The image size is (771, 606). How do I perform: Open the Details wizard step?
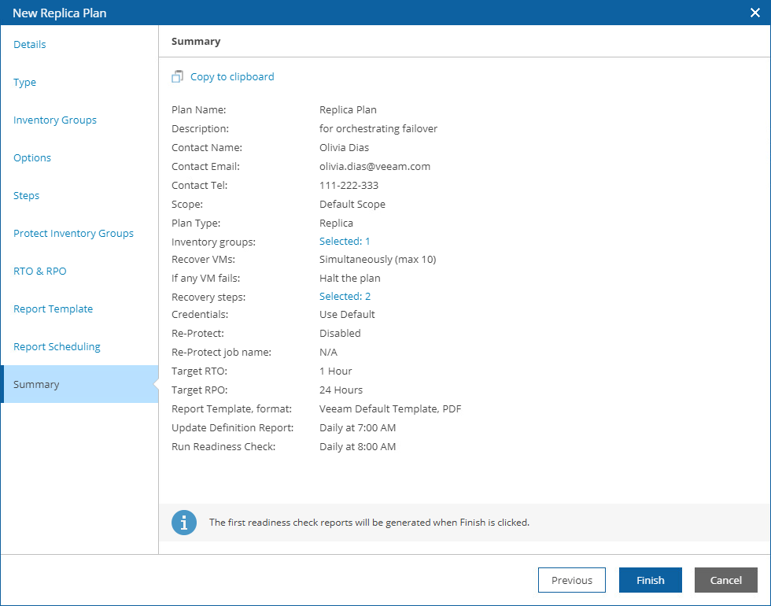(30, 44)
